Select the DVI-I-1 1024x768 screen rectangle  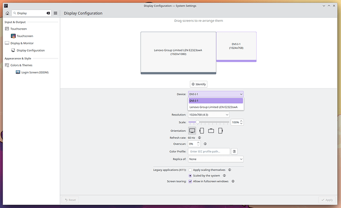click(x=236, y=47)
